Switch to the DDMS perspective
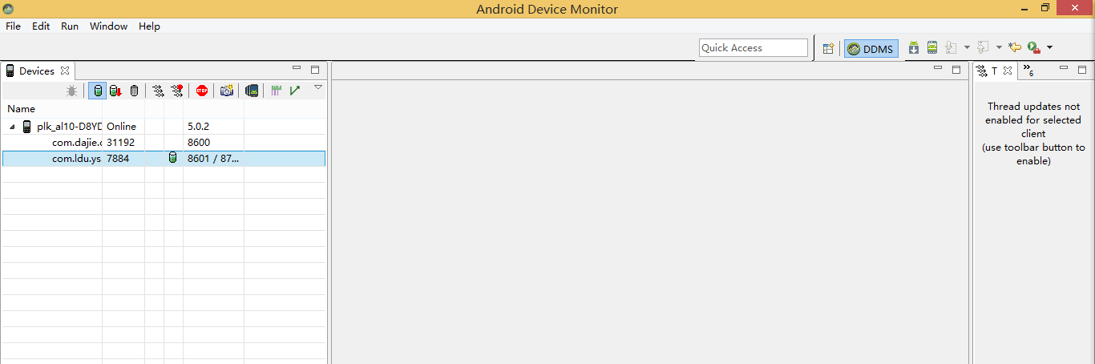 coord(871,48)
